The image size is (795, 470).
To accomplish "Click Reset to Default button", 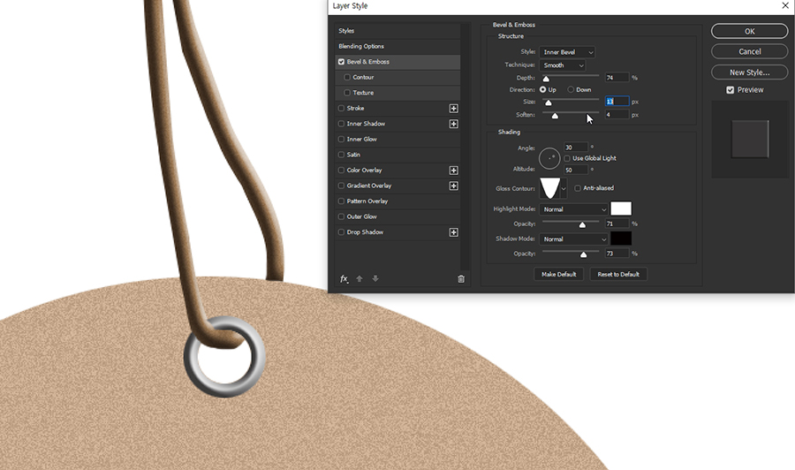I will 618,274.
